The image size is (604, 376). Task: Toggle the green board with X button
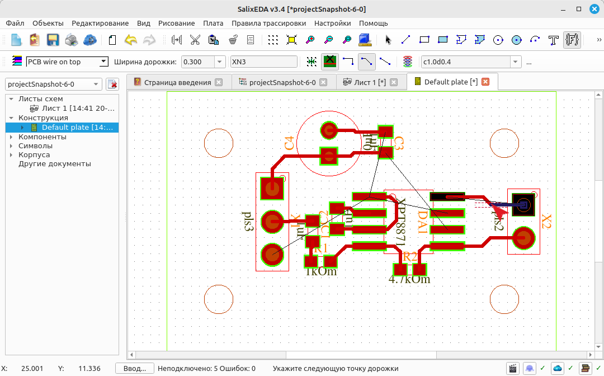[330, 62]
